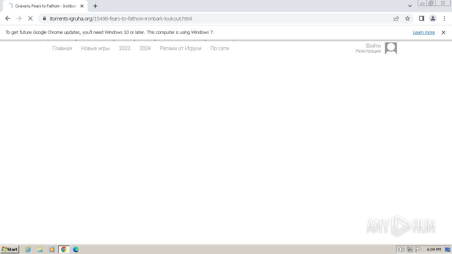
Task: Stop loading the page
Action: (x=30, y=18)
